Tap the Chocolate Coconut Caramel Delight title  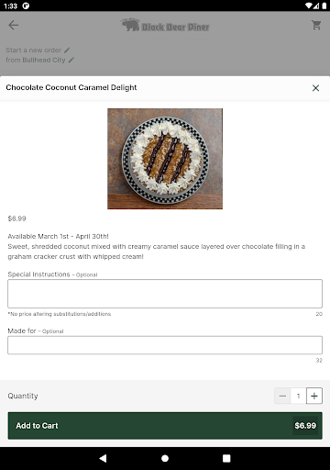point(71,87)
